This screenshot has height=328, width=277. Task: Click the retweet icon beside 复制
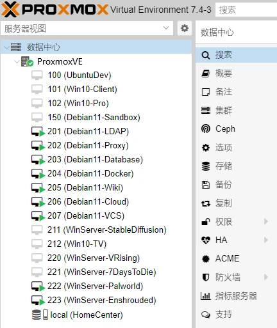point(206,203)
